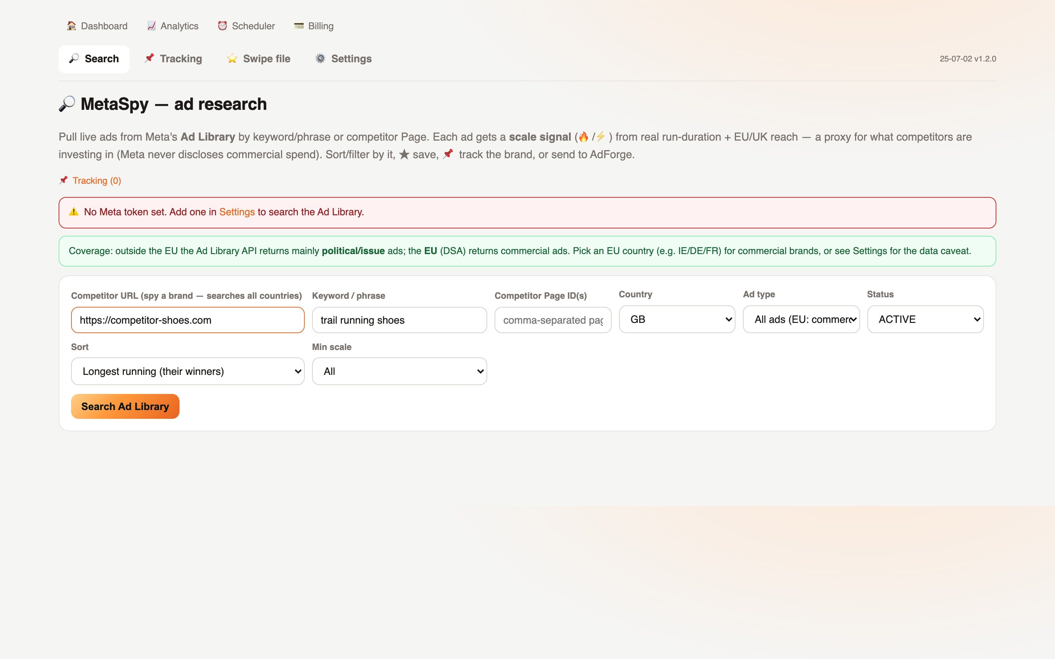Click the magnifier icon in Search tab

point(74,59)
